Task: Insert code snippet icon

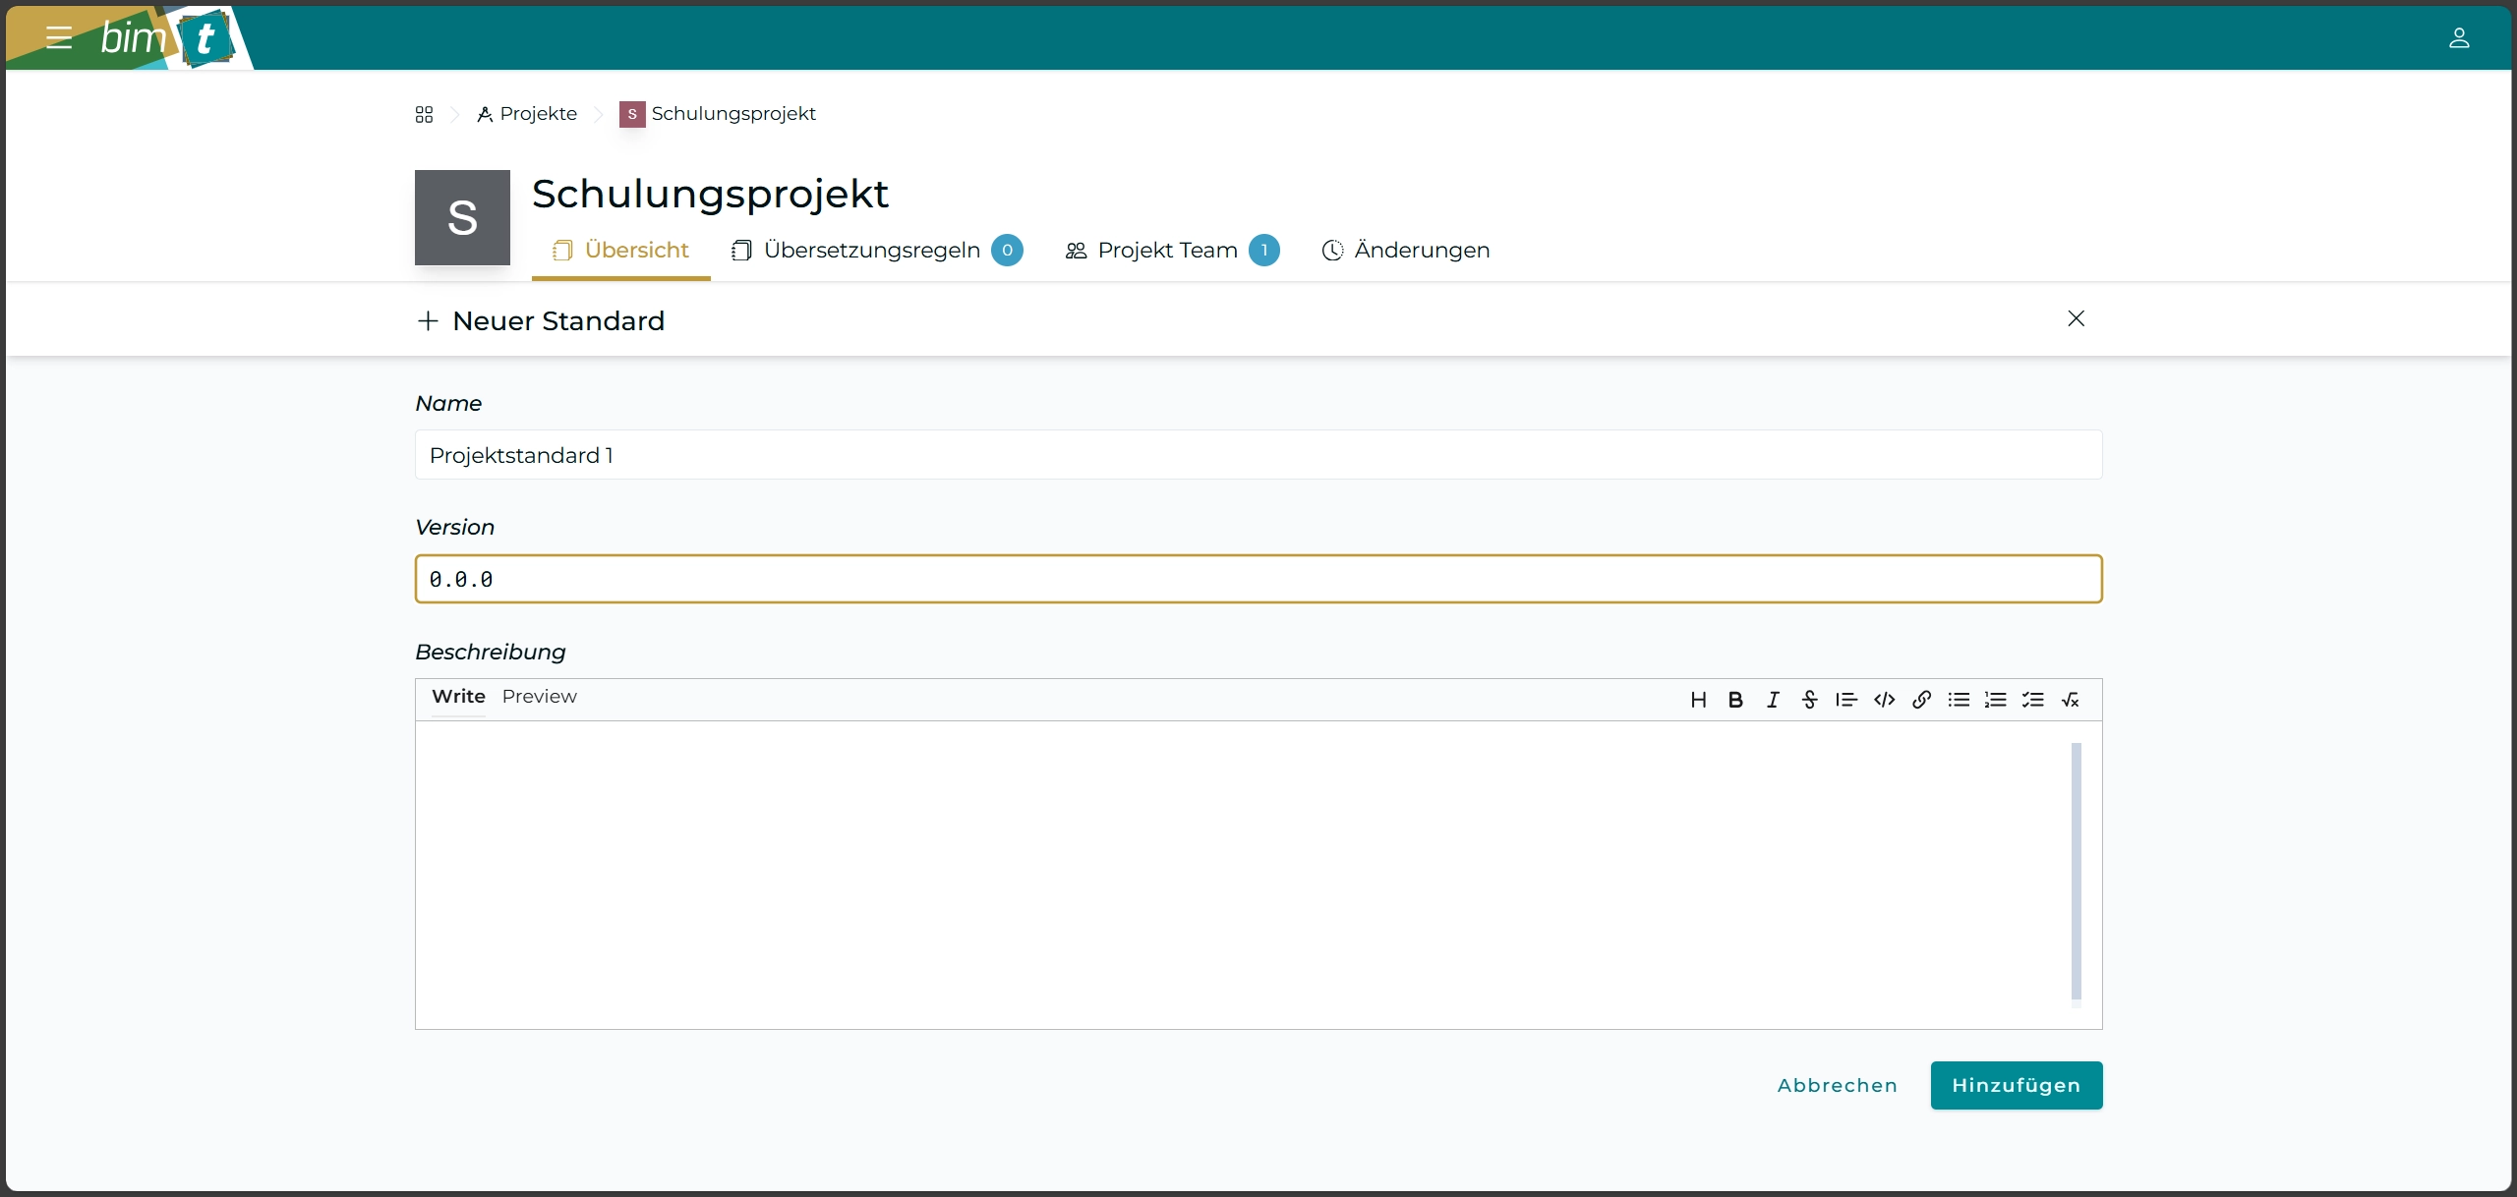Action: pyautogui.click(x=1884, y=700)
